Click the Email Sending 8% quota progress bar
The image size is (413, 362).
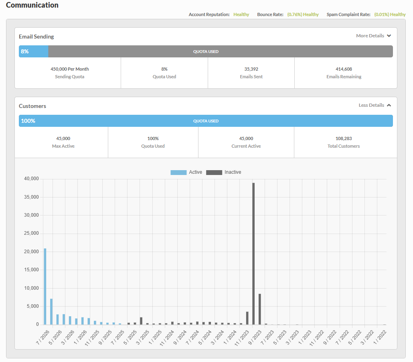tap(206, 51)
